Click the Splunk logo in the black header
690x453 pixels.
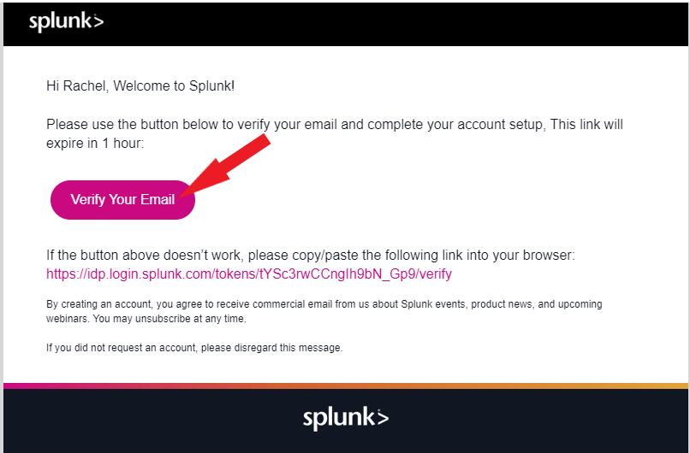[67, 22]
